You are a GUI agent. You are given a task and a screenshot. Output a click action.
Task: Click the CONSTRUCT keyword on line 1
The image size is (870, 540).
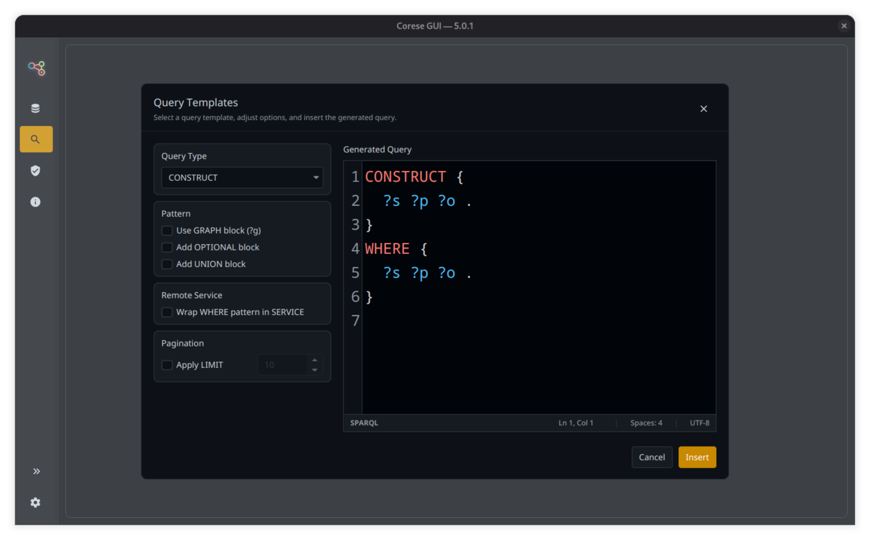(405, 177)
